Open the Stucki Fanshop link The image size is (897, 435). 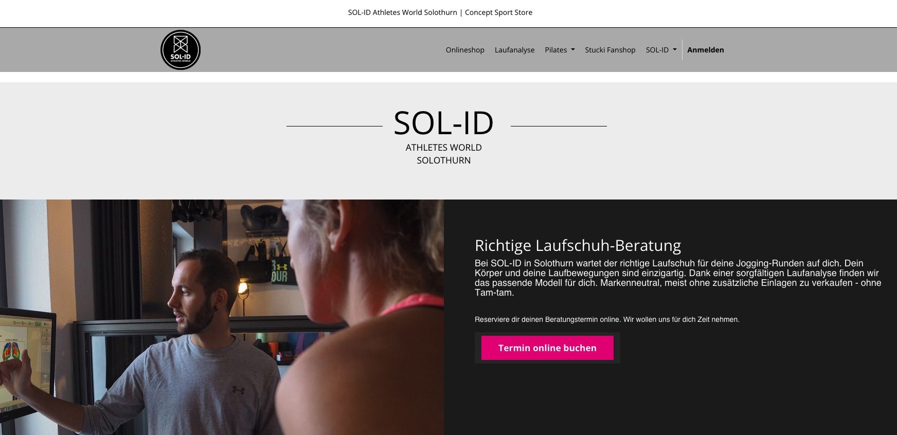[610, 50]
